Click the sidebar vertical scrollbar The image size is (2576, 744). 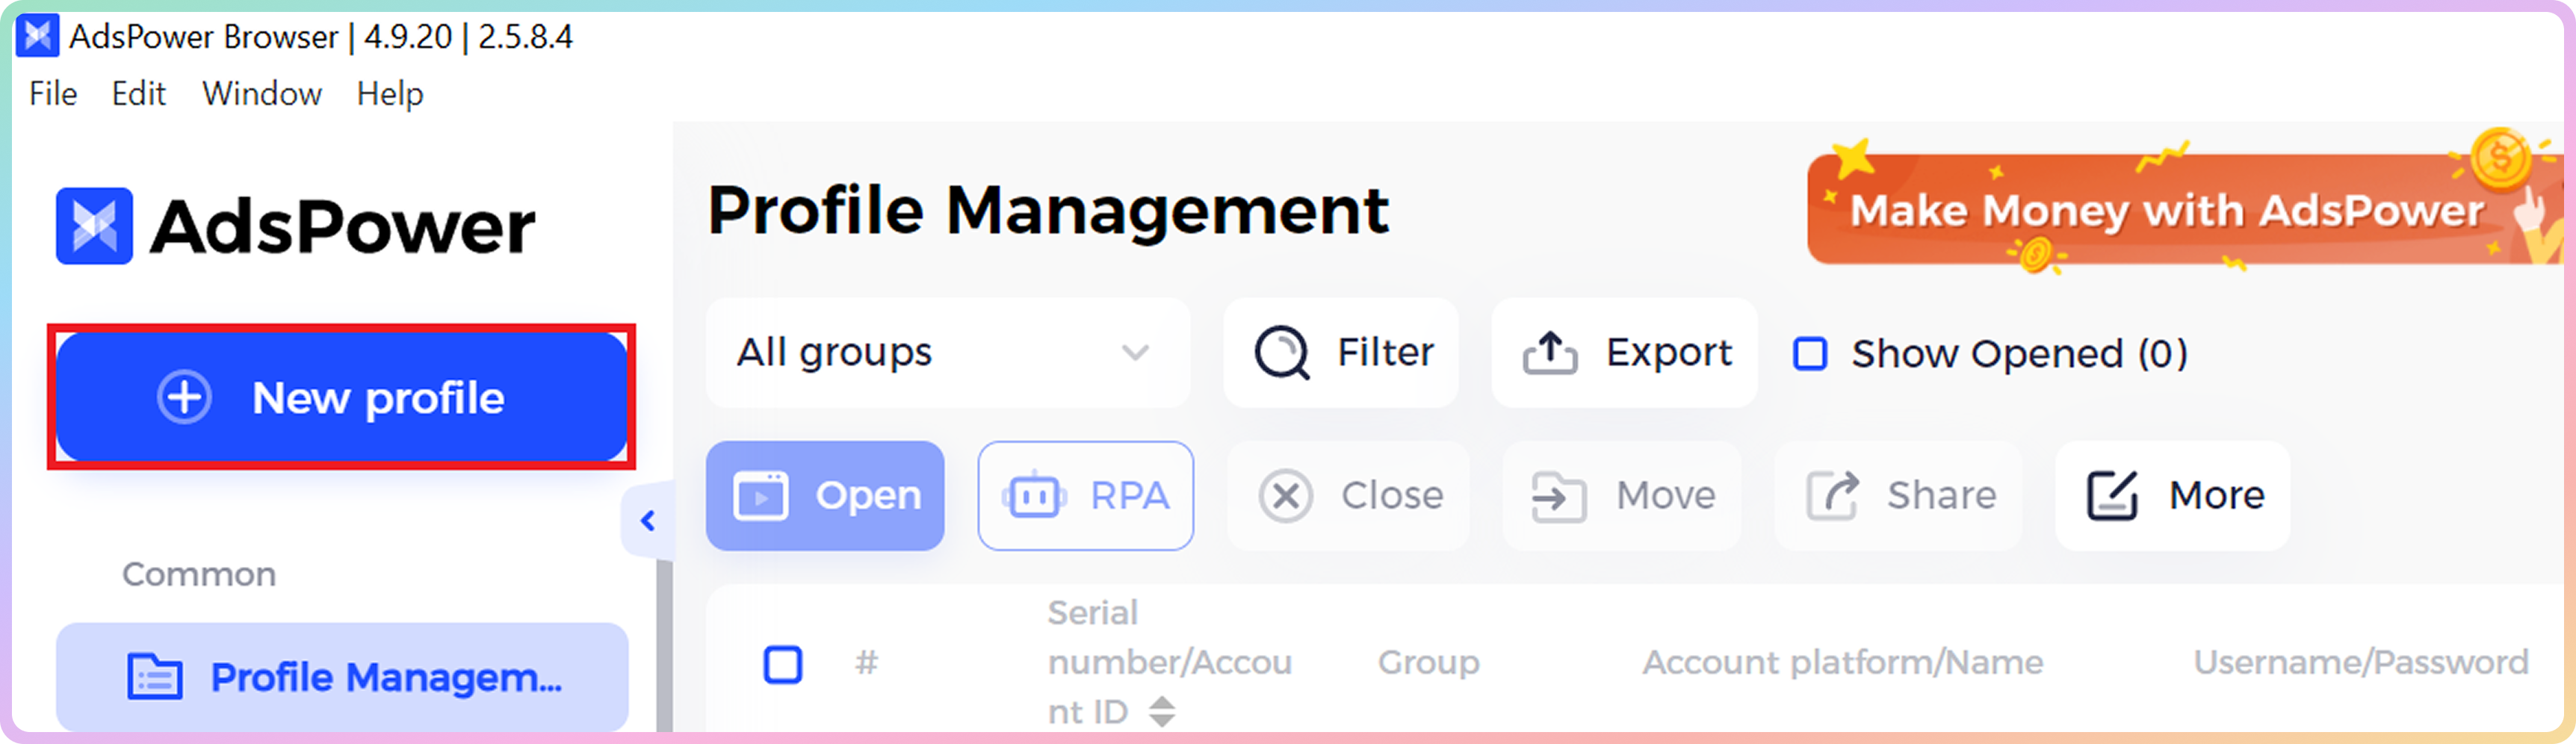tap(664, 645)
